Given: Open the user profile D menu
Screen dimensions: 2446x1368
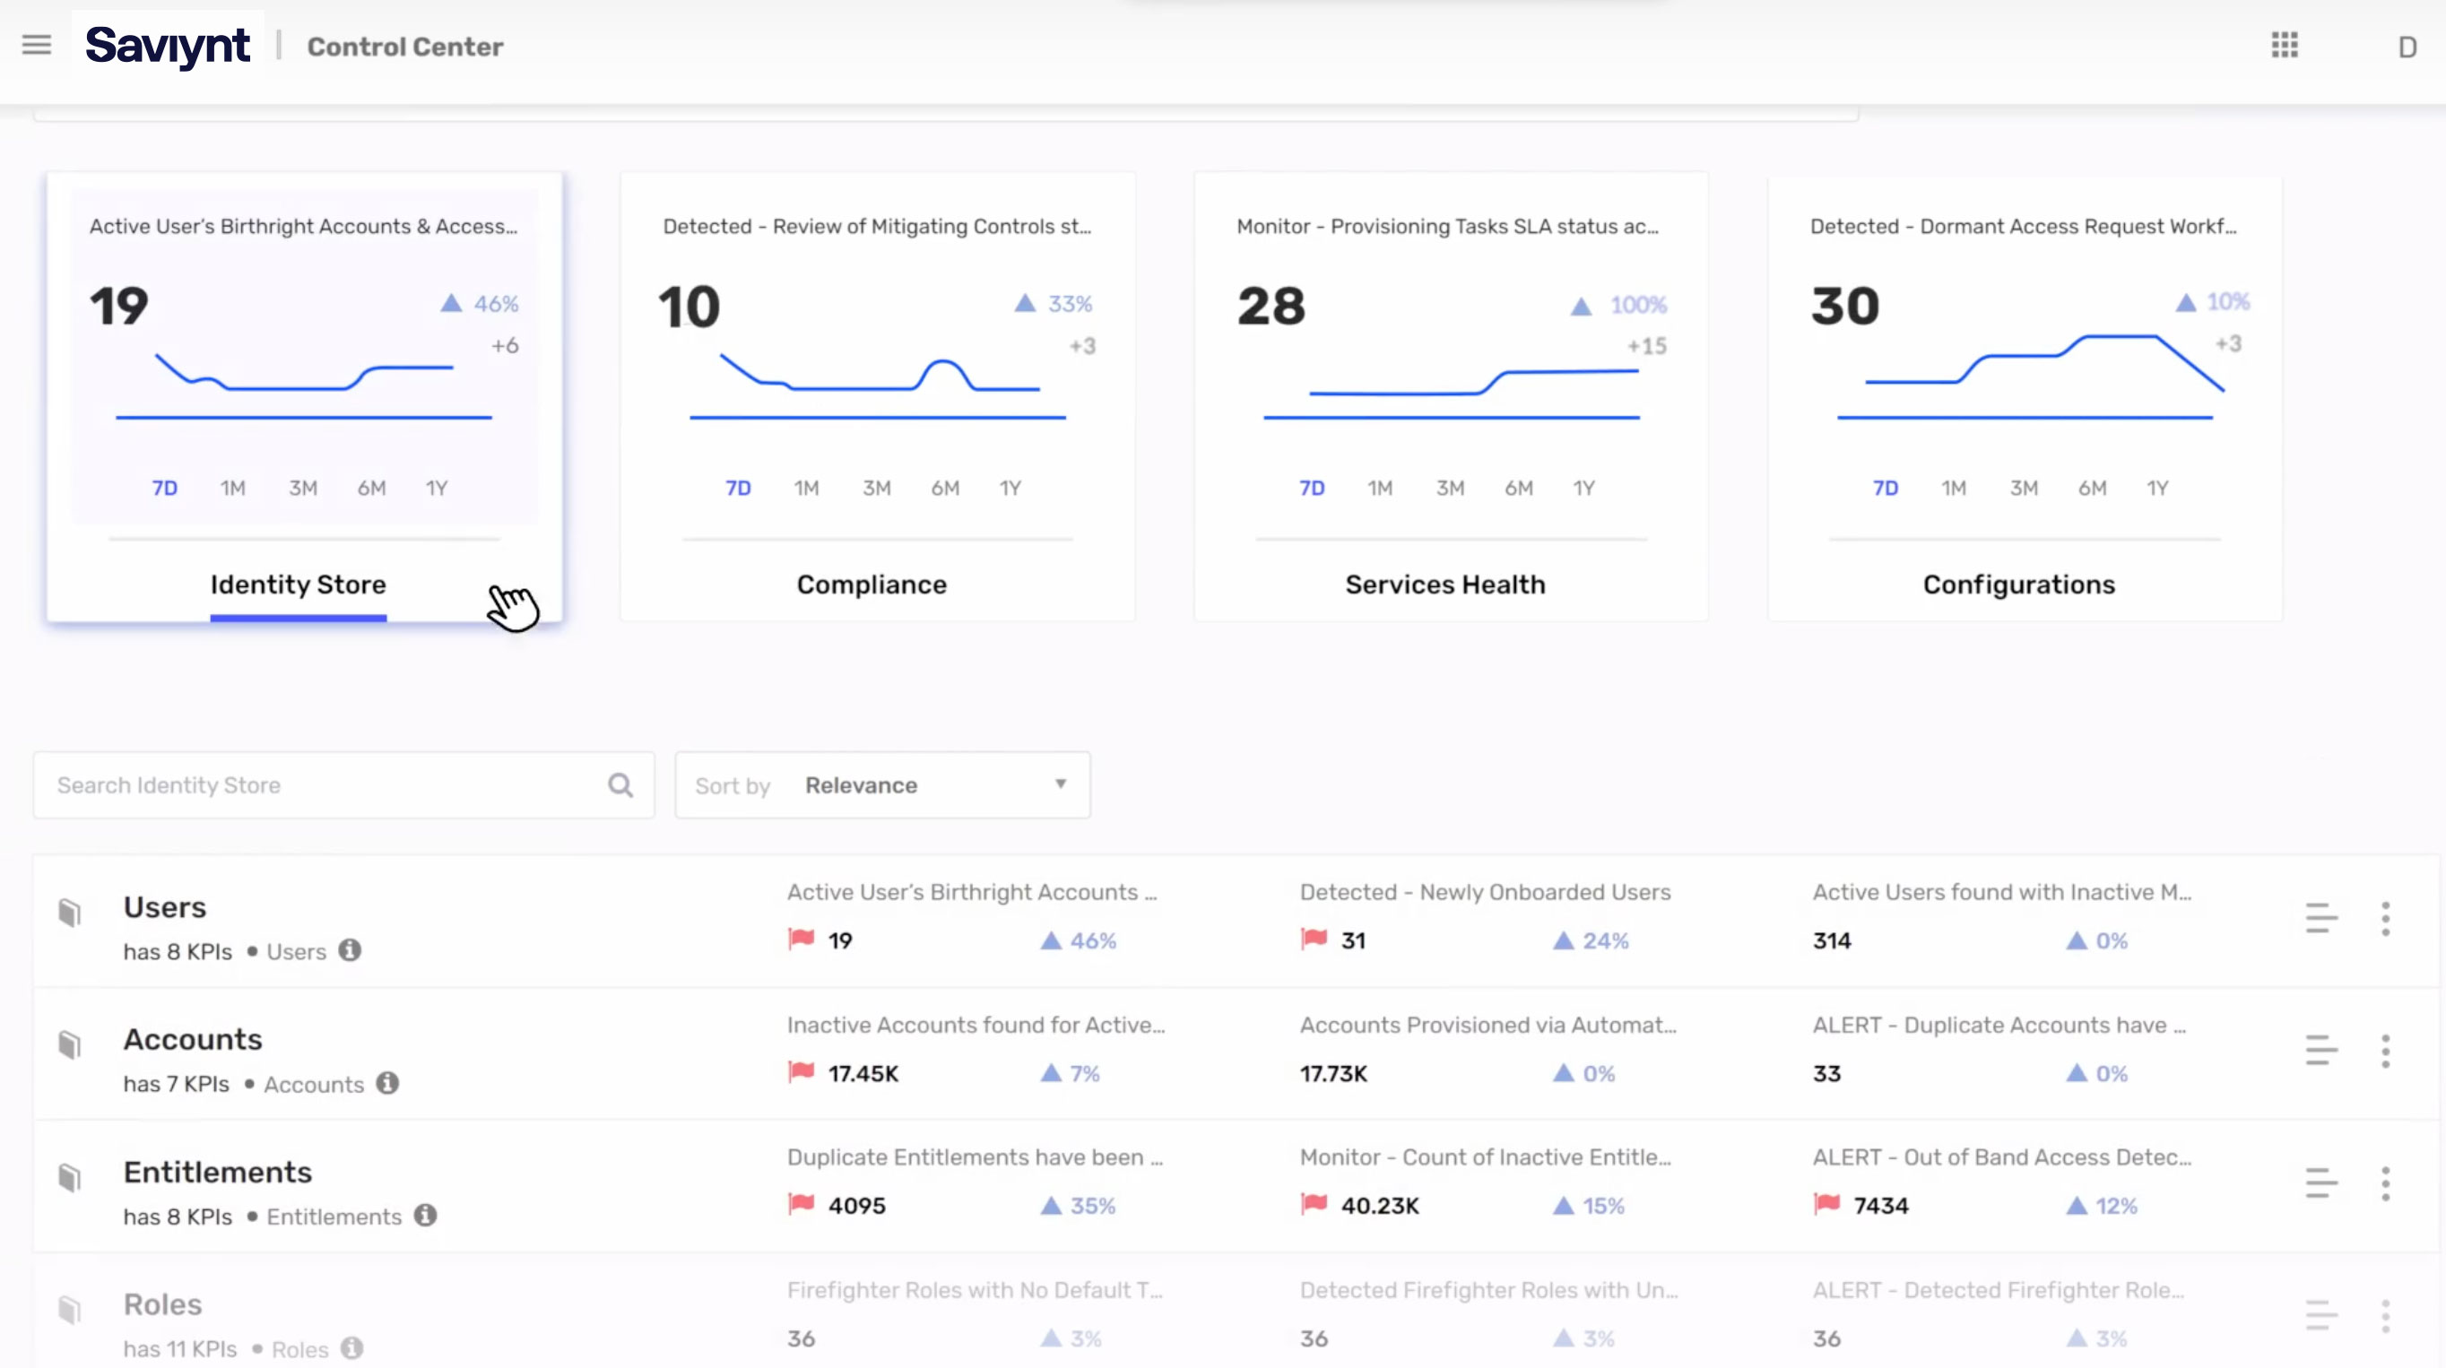Looking at the screenshot, I should click(x=2407, y=47).
